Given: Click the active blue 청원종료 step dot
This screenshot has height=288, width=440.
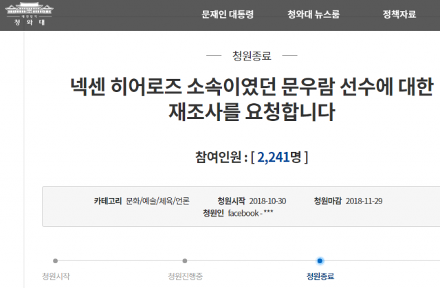Looking at the screenshot, I should point(320,261).
